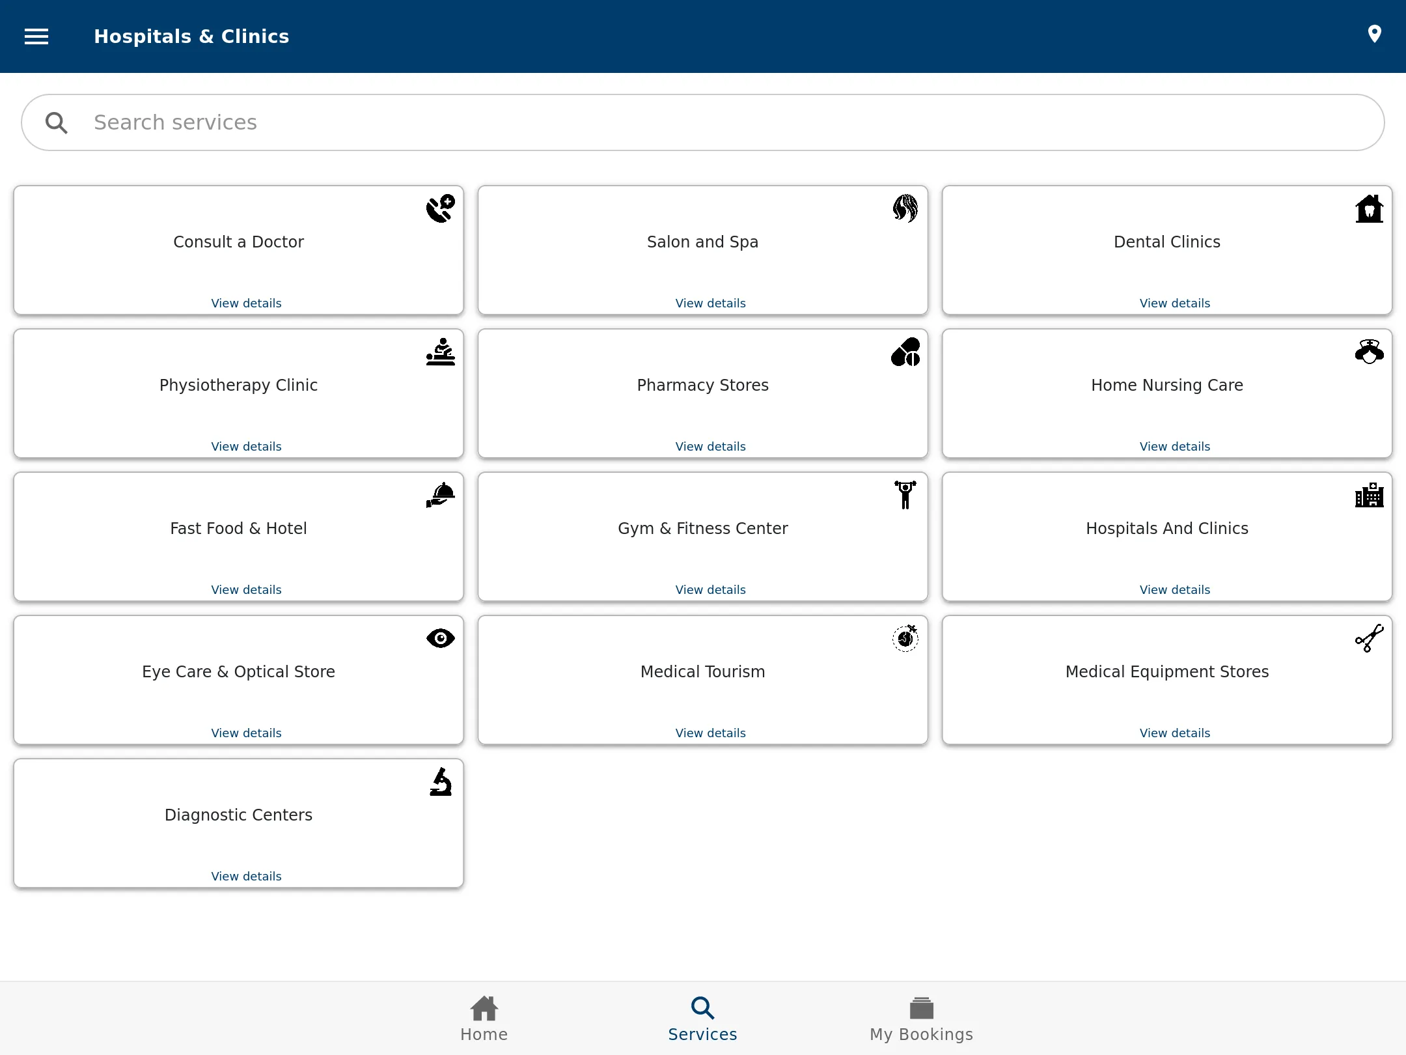
Task: Focus the Search services input field
Action: coord(702,122)
